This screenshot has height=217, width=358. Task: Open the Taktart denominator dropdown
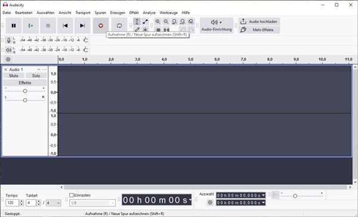tap(54, 203)
